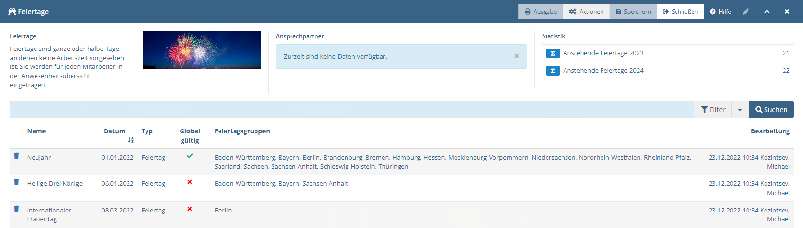Open the Aktionen menu

pos(586,12)
